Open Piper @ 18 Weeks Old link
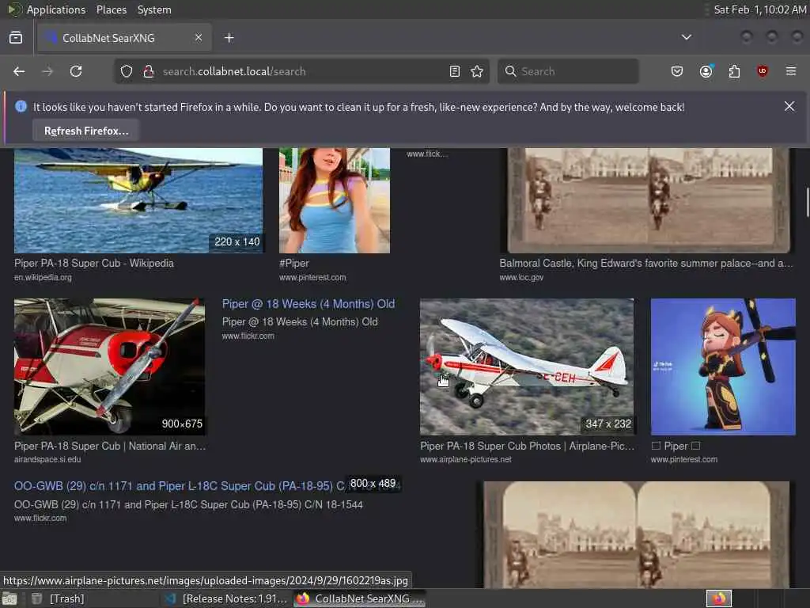 tap(308, 304)
